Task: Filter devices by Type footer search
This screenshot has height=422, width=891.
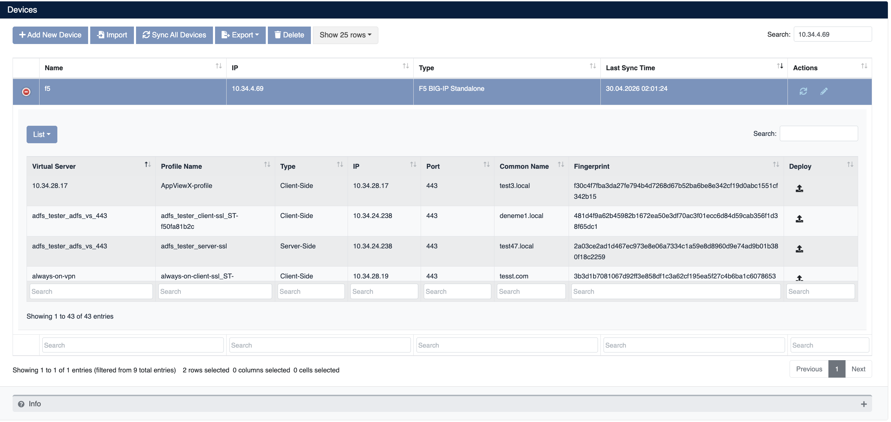Action: point(507,345)
